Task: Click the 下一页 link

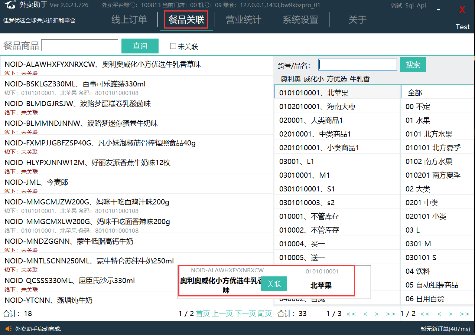Action: (245, 313)
